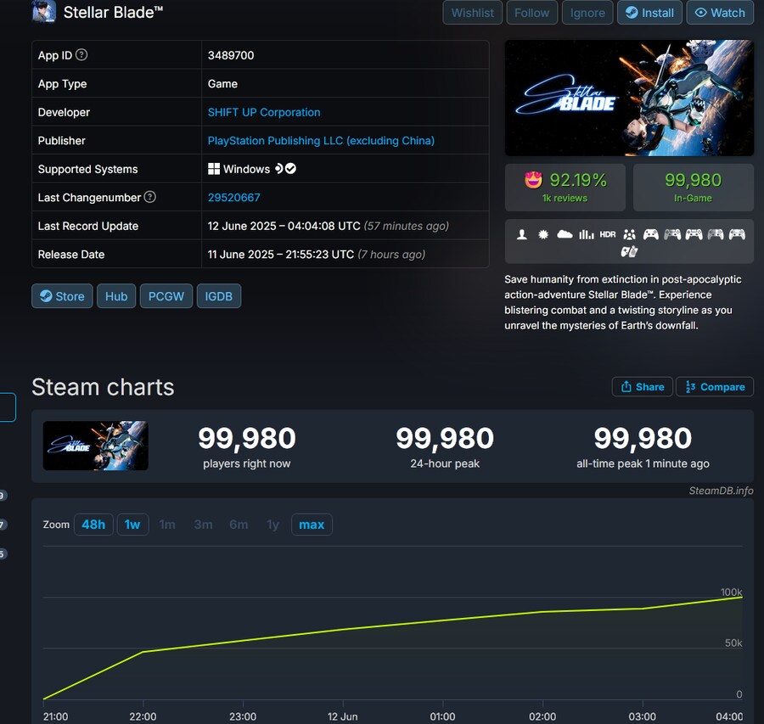Viewport: 764px width, 724px height.
Task: Click the "50k" chart axis label
Action: pyautogui.click(x=733, y=643)
